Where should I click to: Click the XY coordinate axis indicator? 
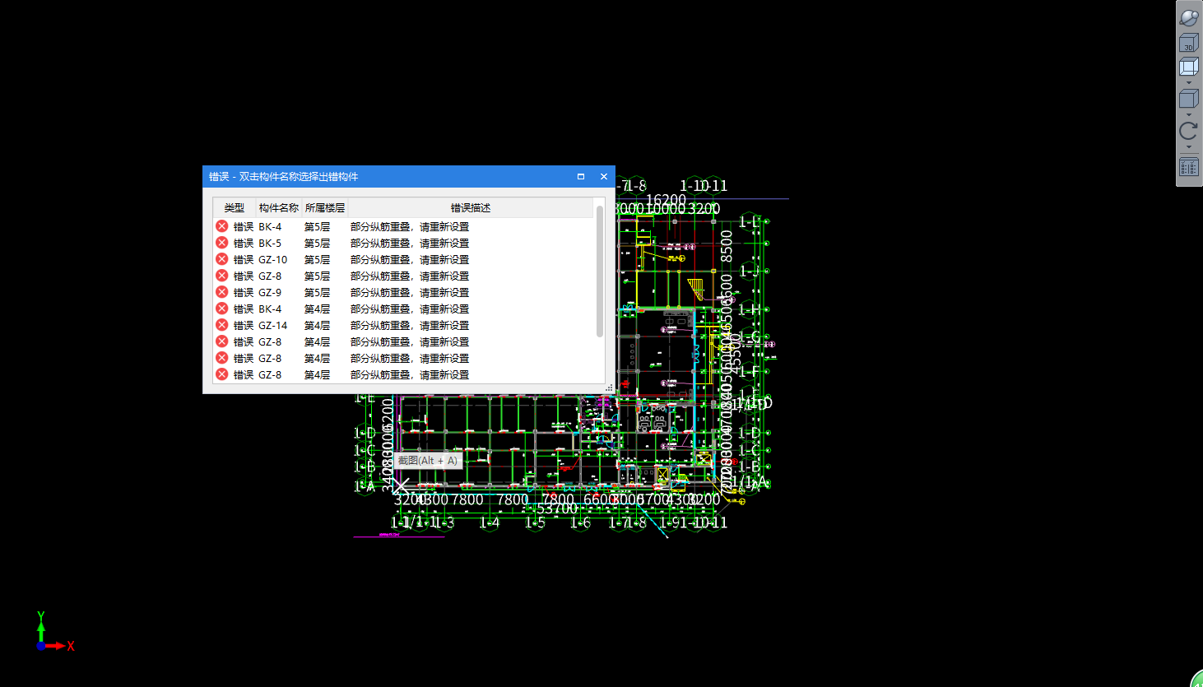click(54, 632)
